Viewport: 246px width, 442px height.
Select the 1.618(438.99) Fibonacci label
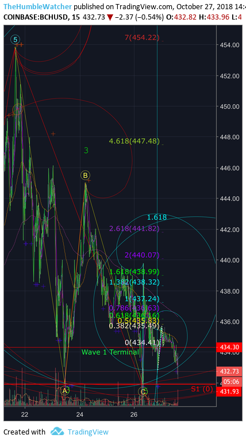134,272
